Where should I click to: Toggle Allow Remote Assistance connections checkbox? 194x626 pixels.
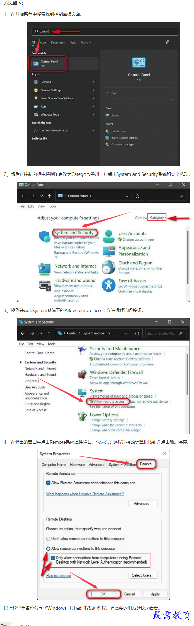48,483
